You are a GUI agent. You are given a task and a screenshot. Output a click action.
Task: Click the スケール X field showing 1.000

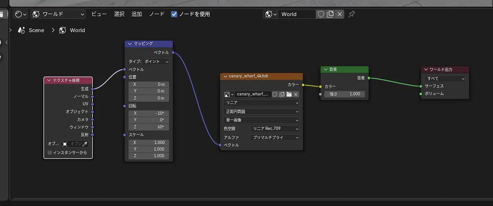(149, 142)
